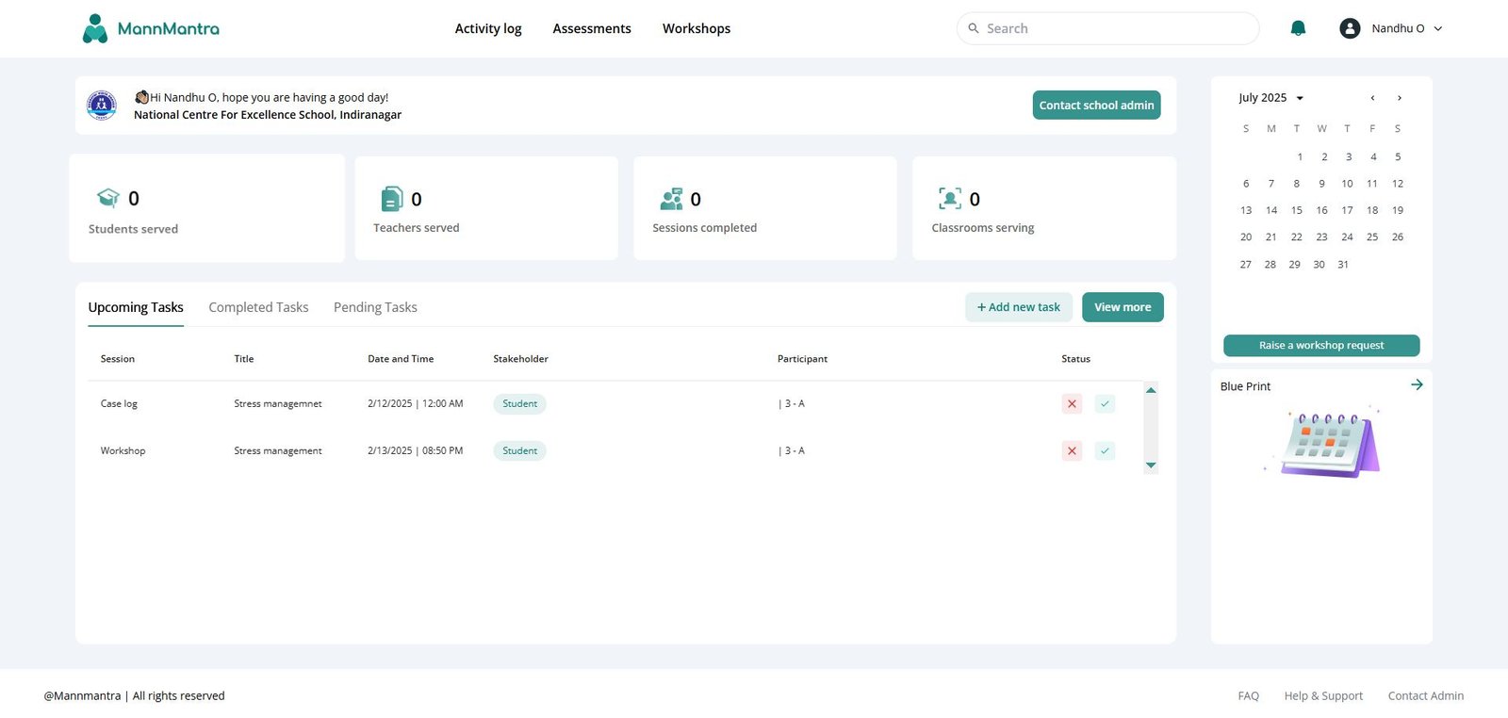Click the Participant column header
The height and width of the screenshot is (718, 1508).
click(x=802, y=359)
